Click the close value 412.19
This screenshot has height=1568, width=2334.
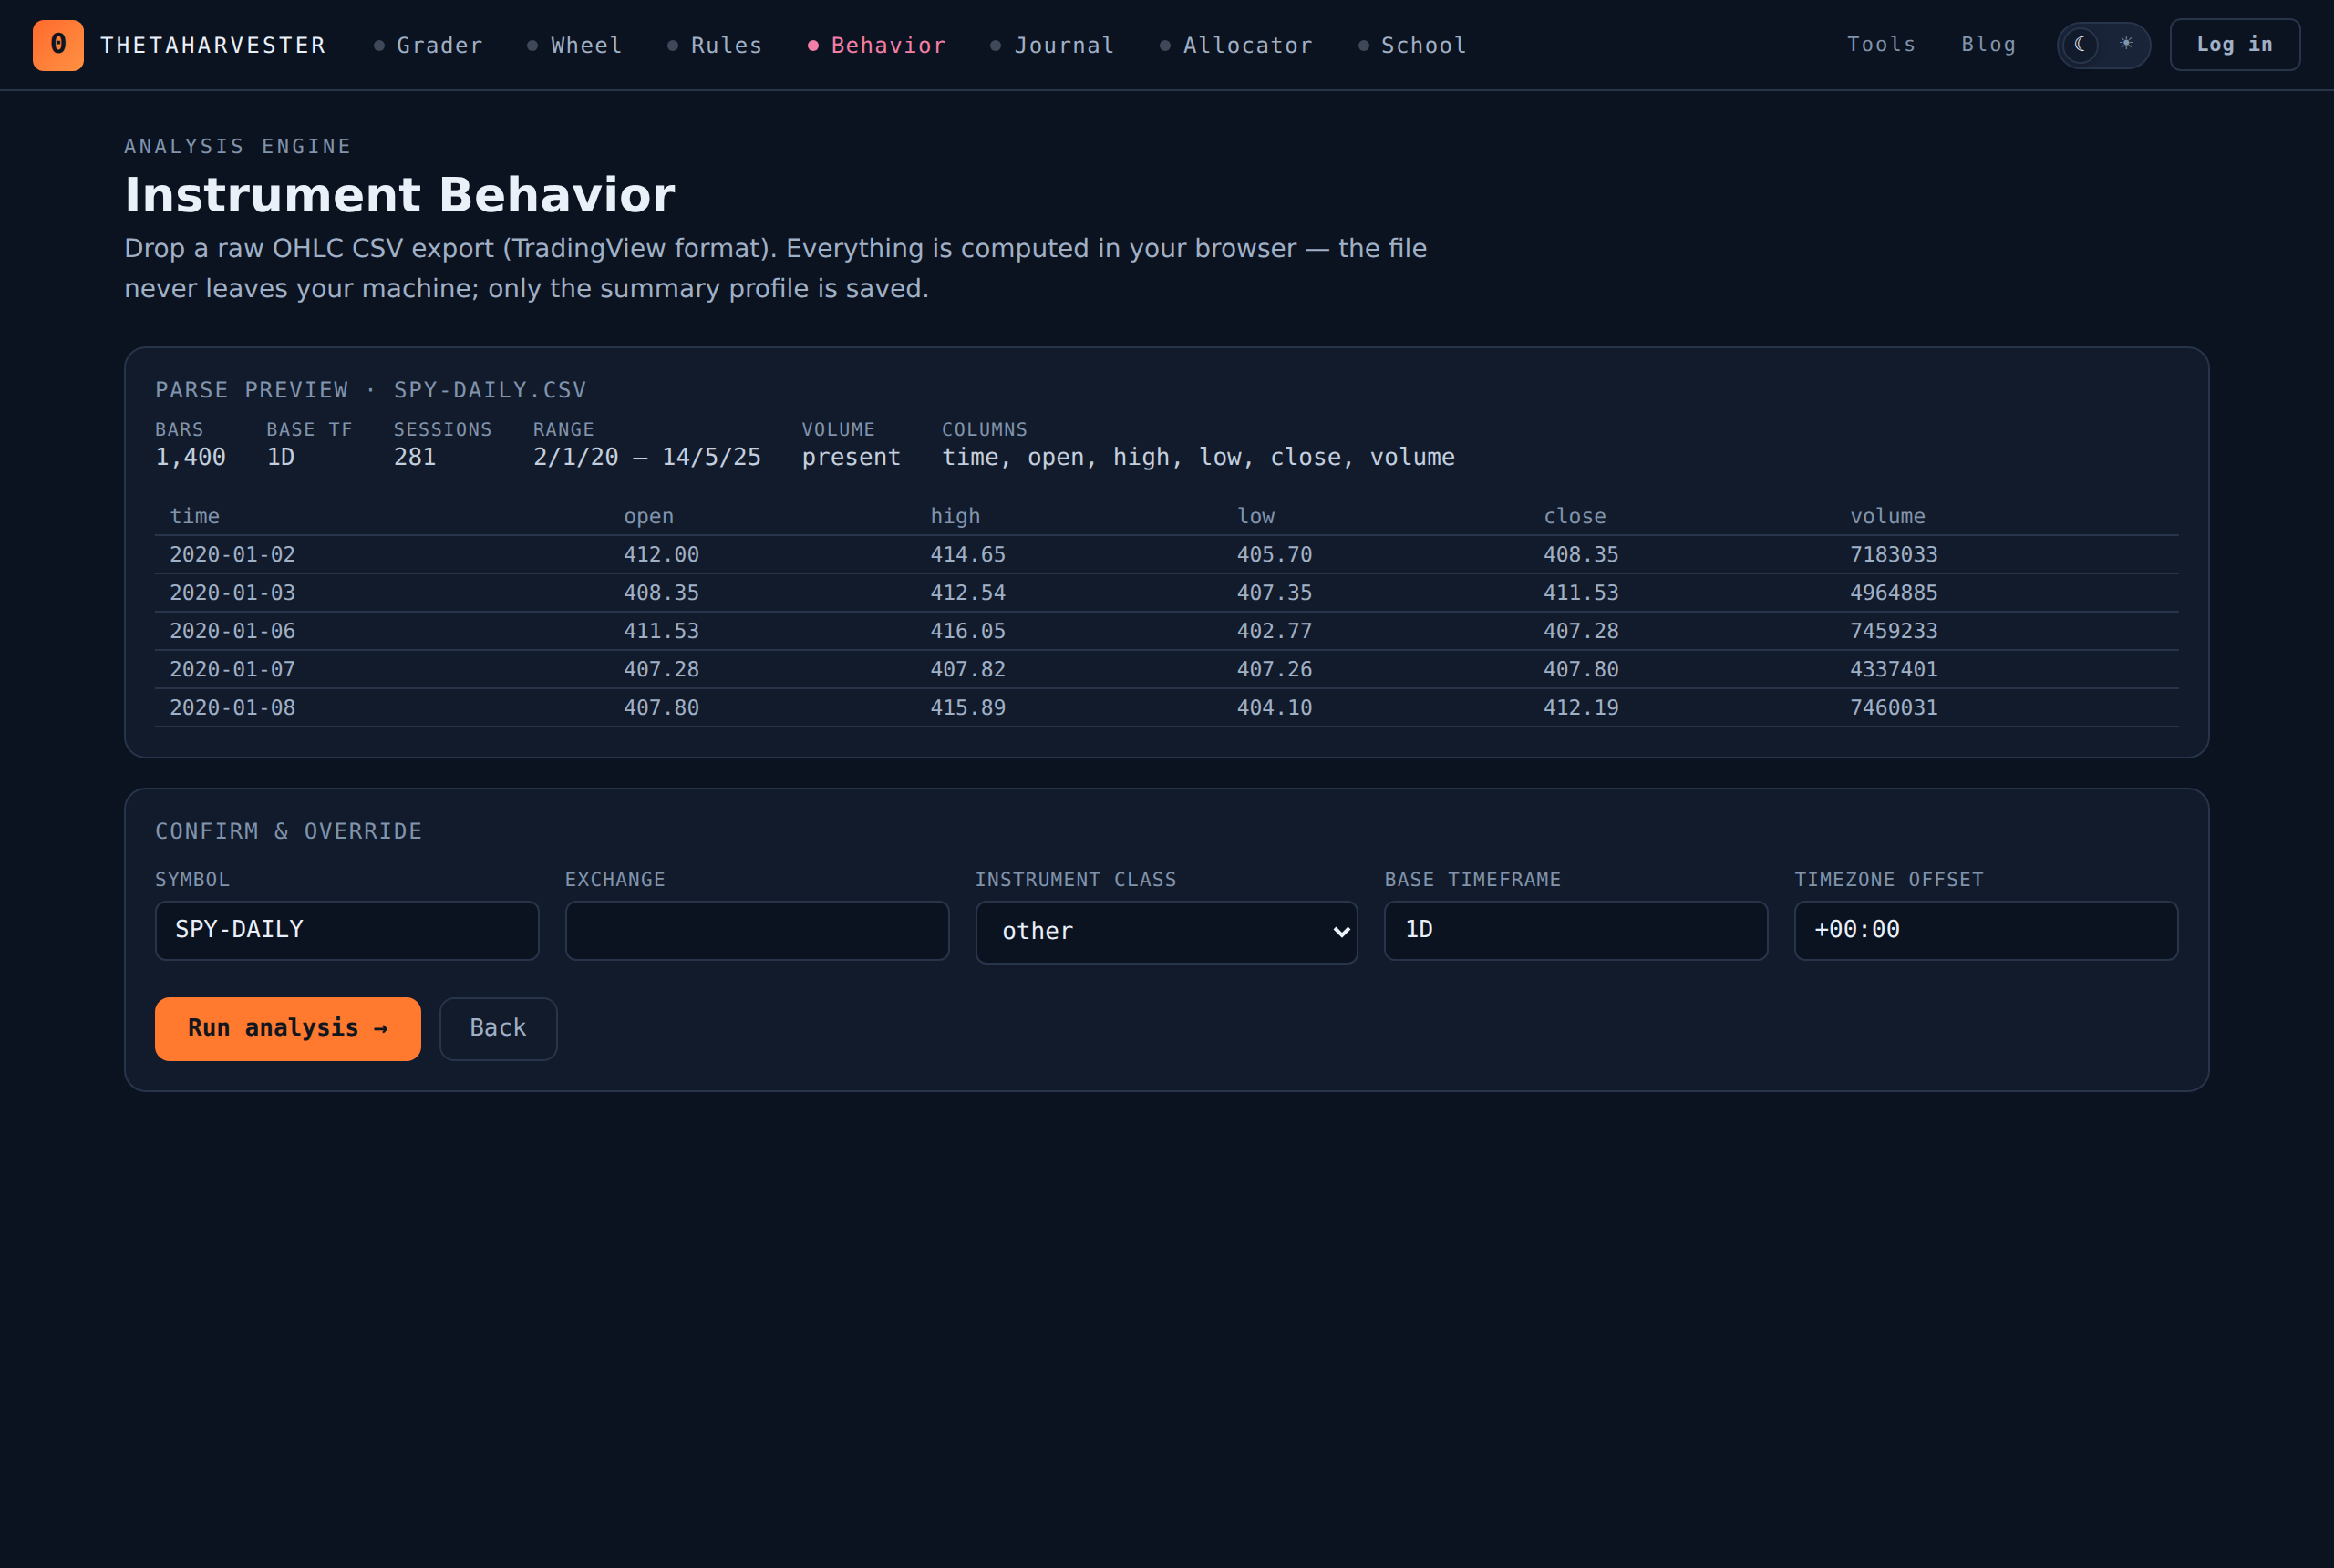1581,708
